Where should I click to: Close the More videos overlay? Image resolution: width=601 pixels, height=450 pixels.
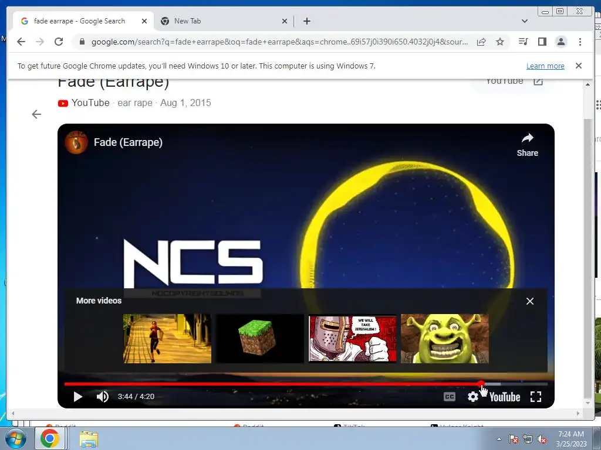click(x=530, y=301)
